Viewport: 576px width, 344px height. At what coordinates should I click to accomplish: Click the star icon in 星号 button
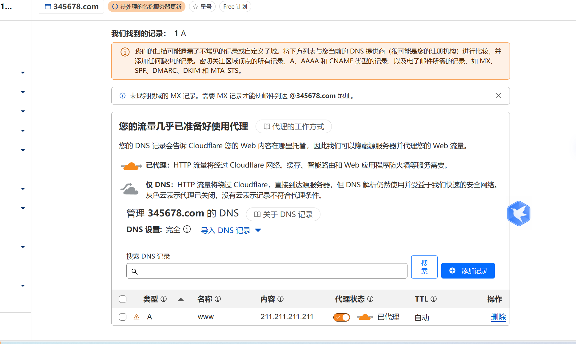(x=195, y=7)
